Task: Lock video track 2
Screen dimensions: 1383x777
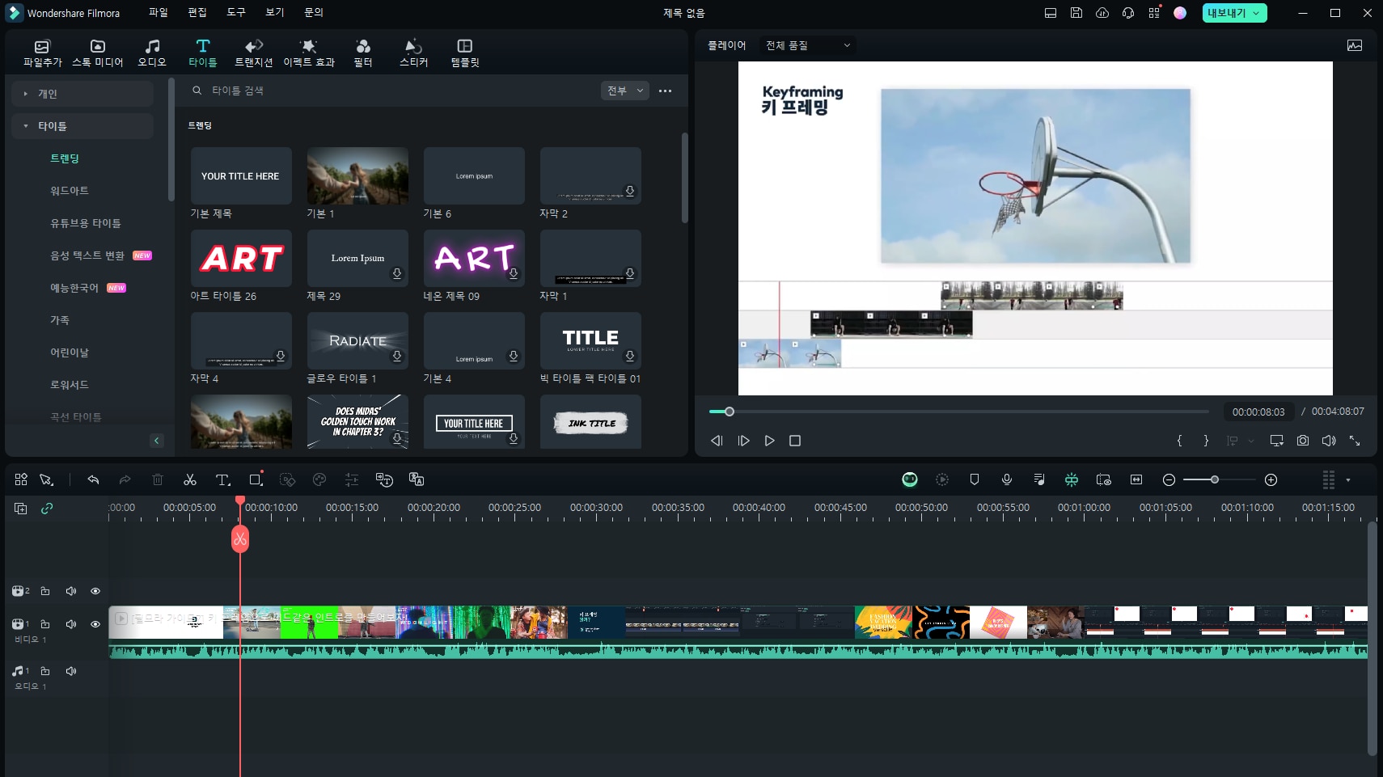Action: (45, 591)
